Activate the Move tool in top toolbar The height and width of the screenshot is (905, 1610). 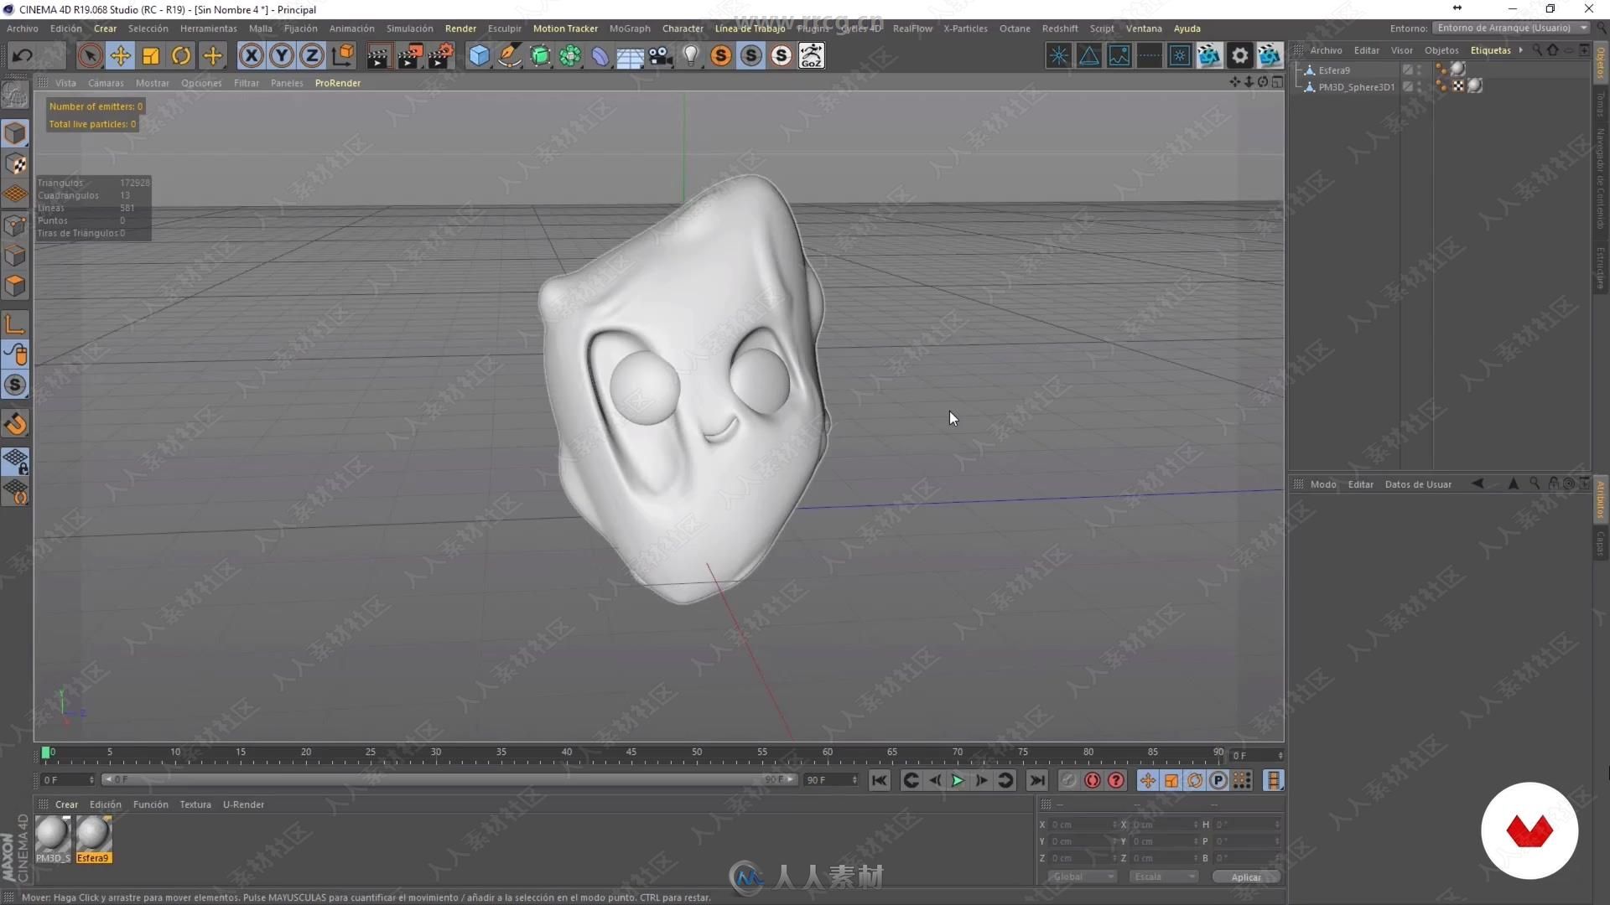[x=120, y=56]
